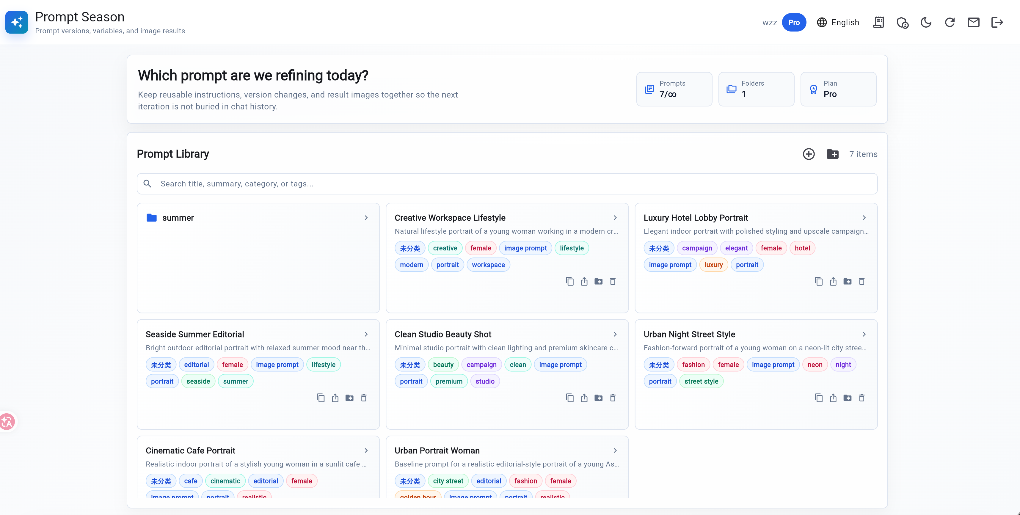
Task: Copy the Urban Night Street Style prompt
Action: [x=819, y=398]
